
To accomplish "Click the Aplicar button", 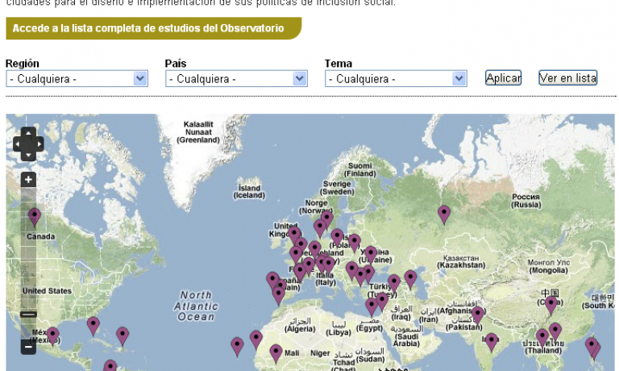I will [503, 78].
